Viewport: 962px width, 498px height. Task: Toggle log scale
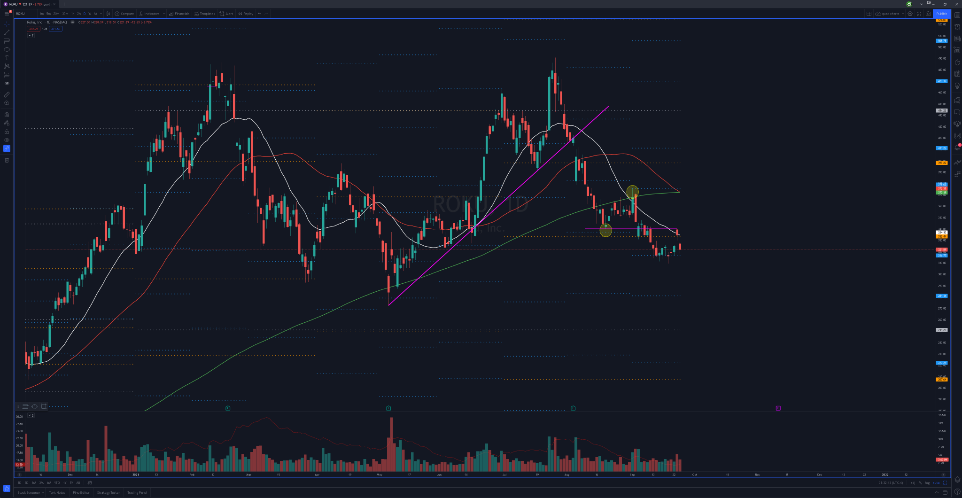pos(927,482)
